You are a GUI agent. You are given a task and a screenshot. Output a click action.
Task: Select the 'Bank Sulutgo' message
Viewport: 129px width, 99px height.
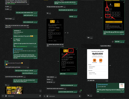(x=10, y=19)
